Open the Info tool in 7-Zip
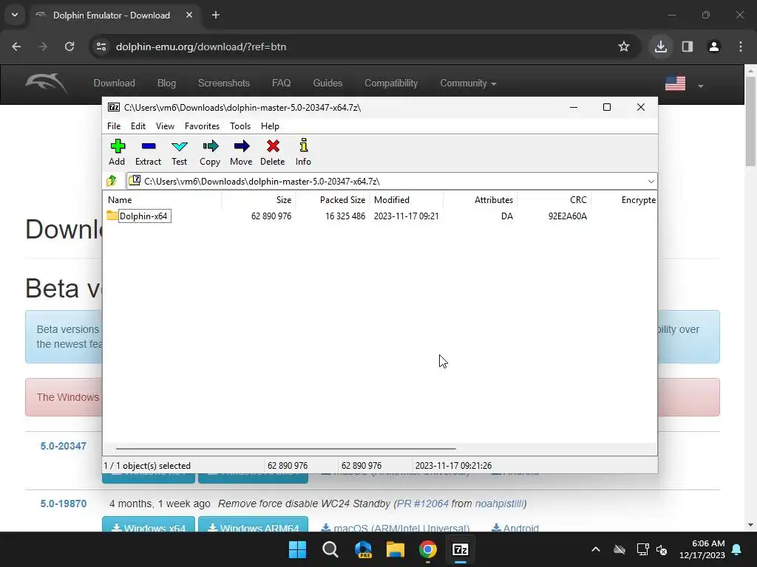 pyautogui.click(x=303, y=152)
